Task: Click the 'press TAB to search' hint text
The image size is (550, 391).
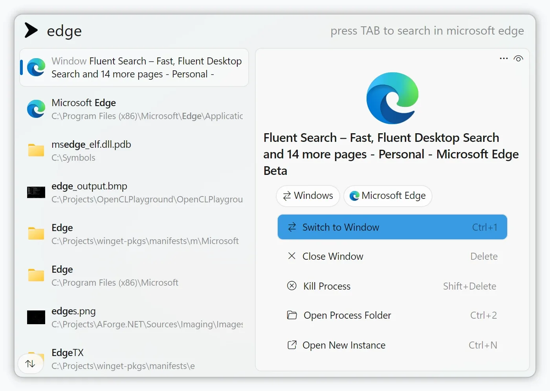Action: [x=427, y=31]
